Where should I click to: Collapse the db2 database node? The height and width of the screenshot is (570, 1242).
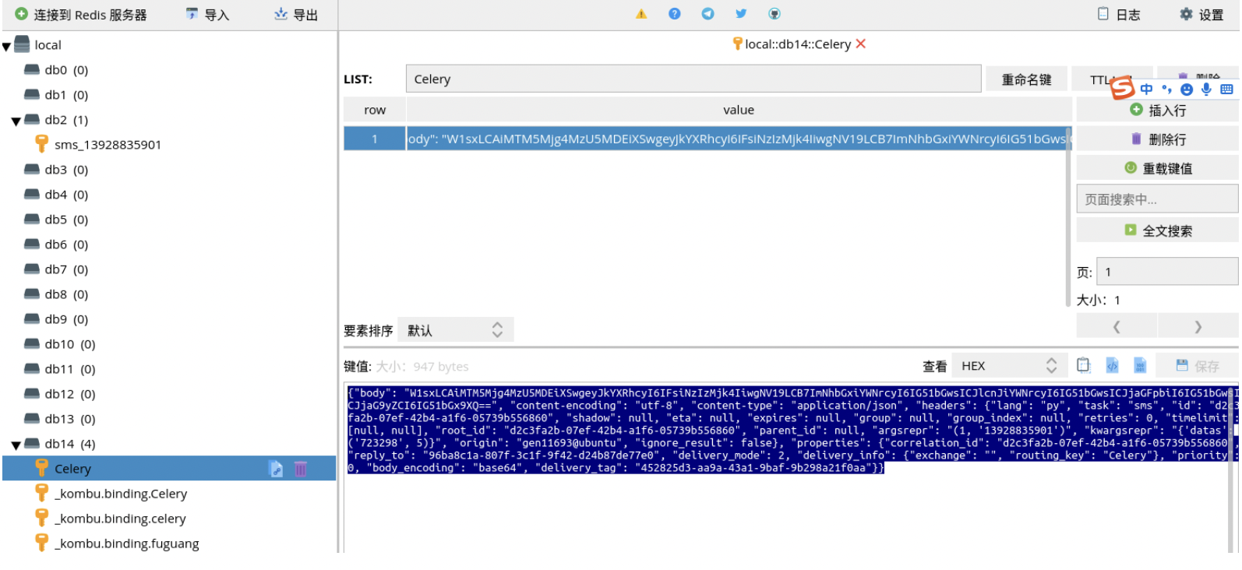coord(16,121)
